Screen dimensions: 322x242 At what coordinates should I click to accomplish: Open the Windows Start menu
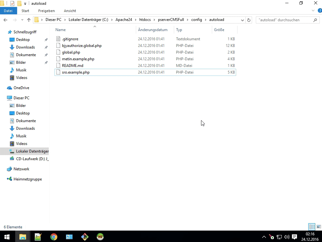pos(7,237)
